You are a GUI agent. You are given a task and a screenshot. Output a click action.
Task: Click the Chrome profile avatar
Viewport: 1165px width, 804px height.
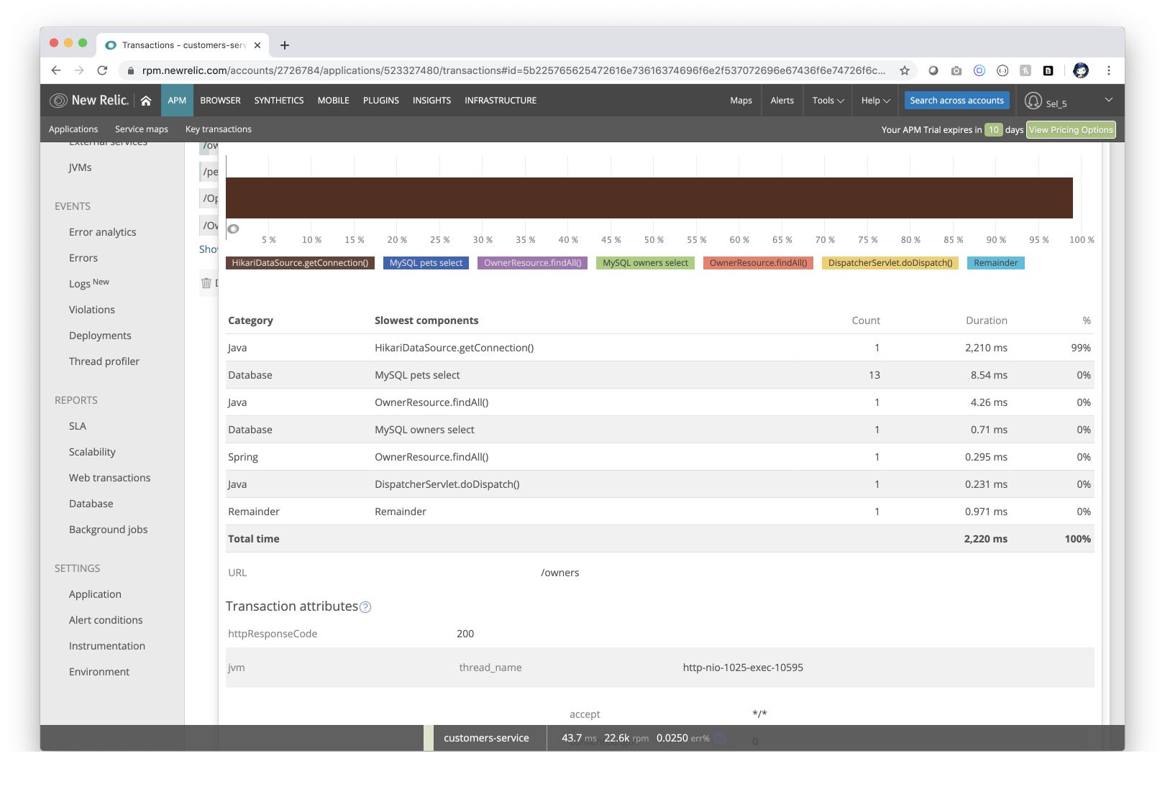pyautogui.click(x=1080, y=70)
